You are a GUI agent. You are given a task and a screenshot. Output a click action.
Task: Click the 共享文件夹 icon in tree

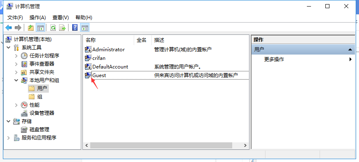[x=24, y=72]
